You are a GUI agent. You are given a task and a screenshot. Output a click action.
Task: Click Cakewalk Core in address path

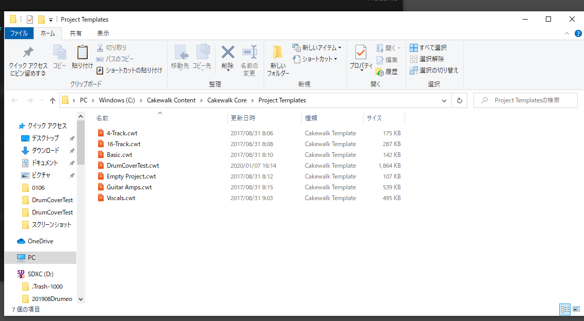227,100
